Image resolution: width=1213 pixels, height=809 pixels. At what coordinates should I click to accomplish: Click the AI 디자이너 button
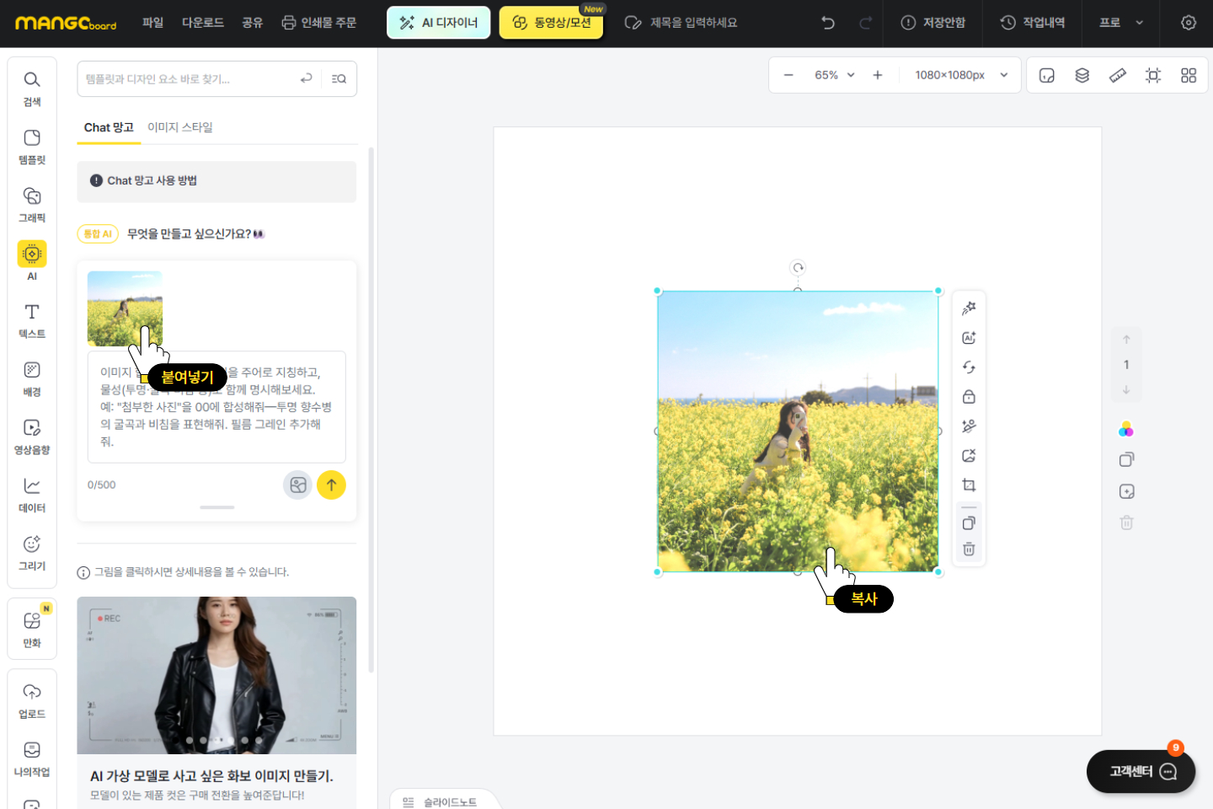coord(438,23)
